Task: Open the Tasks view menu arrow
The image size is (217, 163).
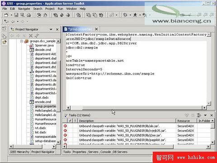Action: coord(205,115)
